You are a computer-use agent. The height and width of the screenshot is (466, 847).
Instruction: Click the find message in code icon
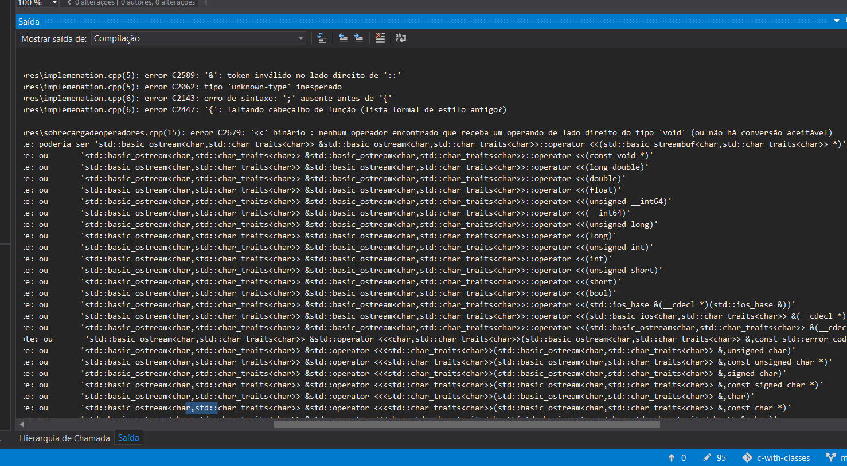322,38
